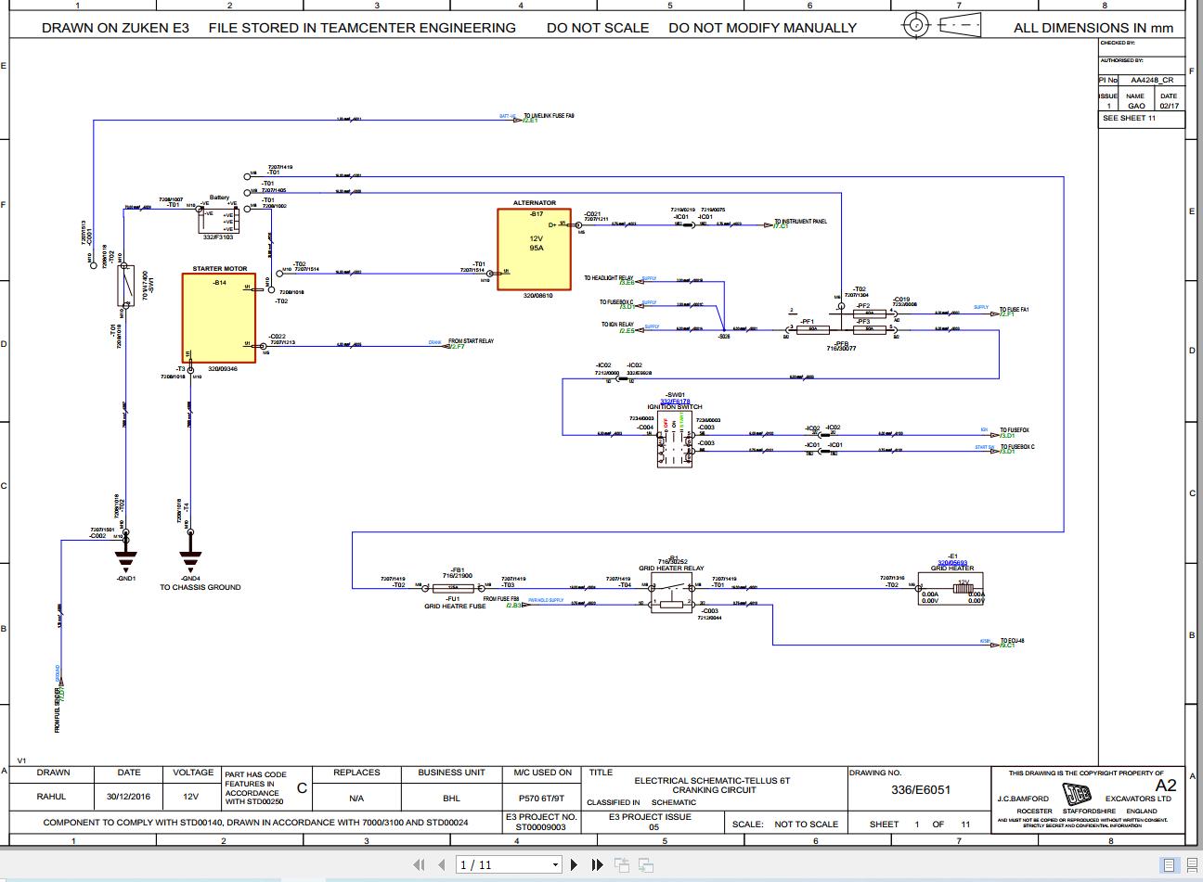1203x882 pixels.
Task: Open the page number dropdown list
Action: click(x=554, y=863)
